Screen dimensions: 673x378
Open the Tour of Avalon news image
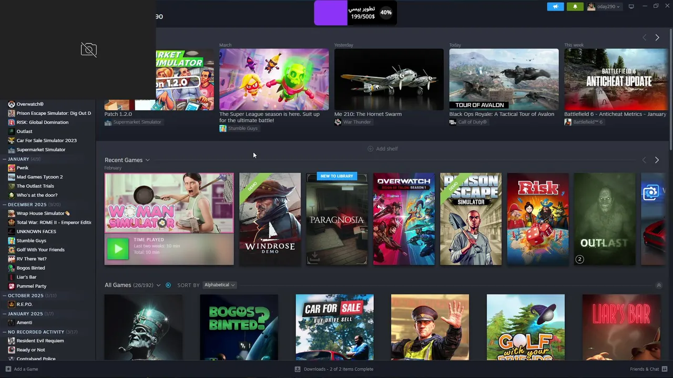point(504,79)
